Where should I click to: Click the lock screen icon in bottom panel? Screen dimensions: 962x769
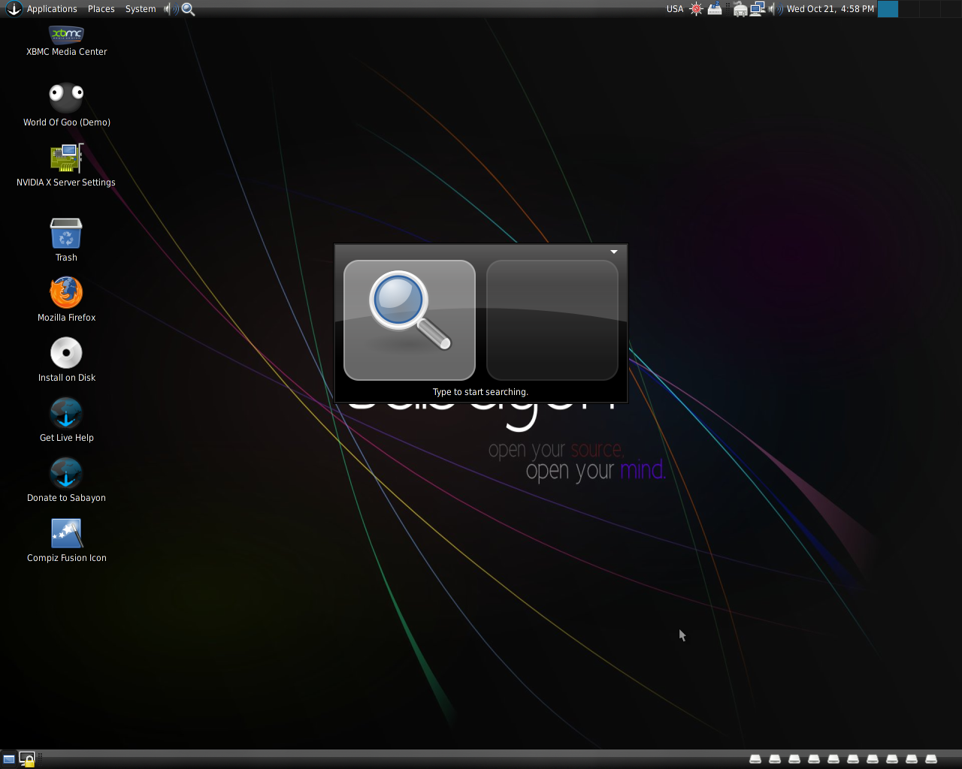point(27,759)
